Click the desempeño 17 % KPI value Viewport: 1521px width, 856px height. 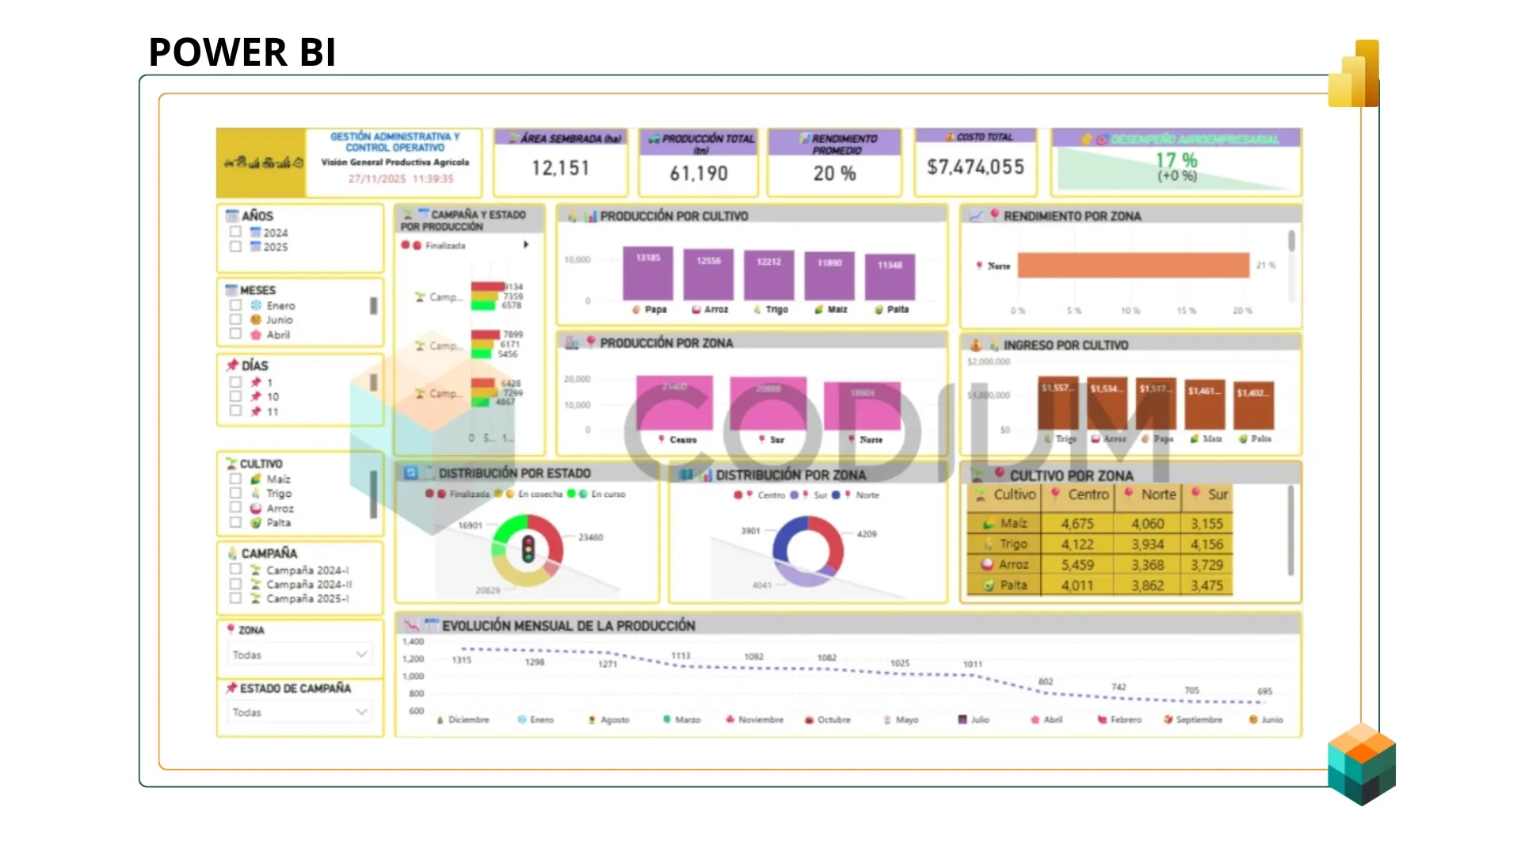tap(1176, 160)
